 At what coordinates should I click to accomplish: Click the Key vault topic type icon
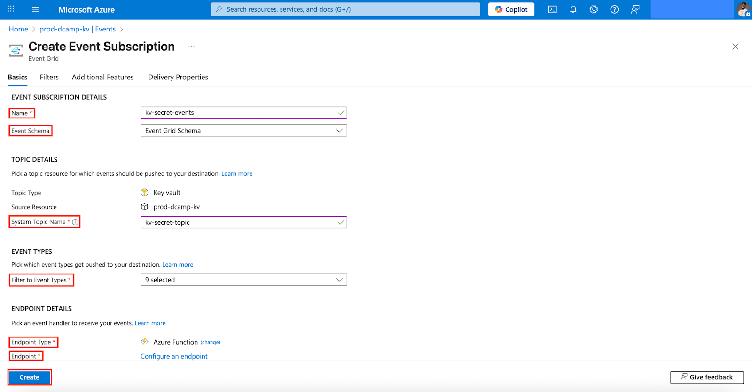pyautogui.click(x=144, y=193)
